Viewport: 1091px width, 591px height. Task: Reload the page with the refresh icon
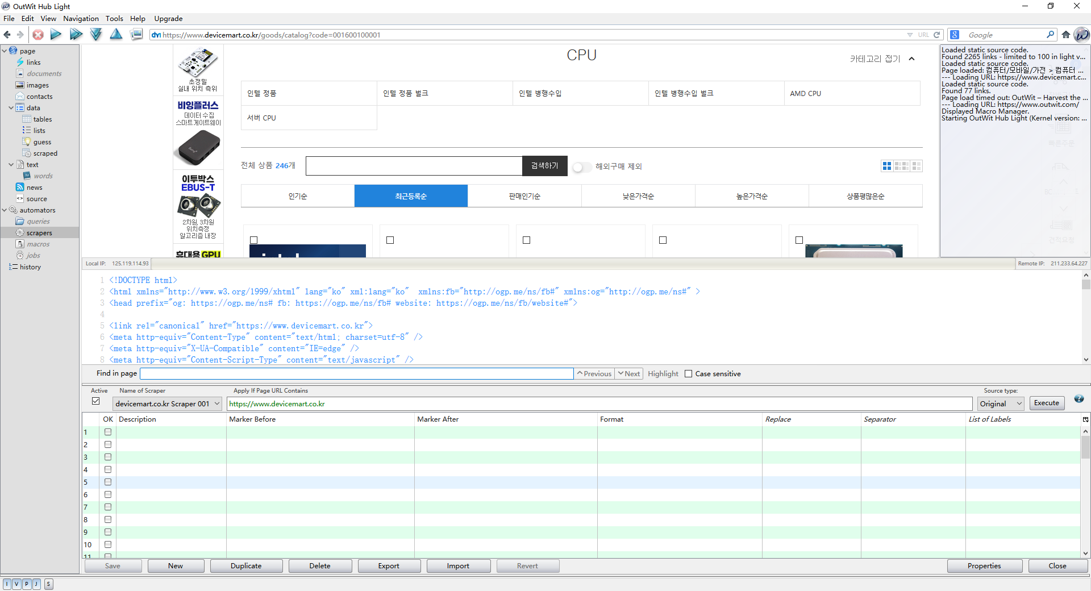coord(937,35)
